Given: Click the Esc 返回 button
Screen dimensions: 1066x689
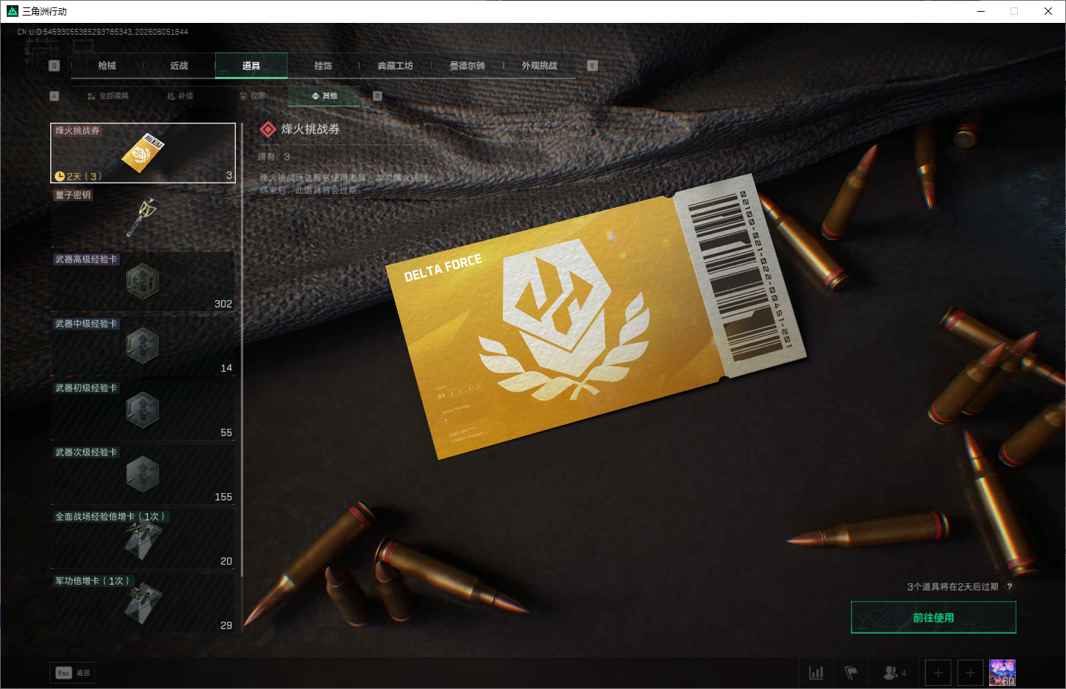Looking at the screenshot, I should coord(73,673).
